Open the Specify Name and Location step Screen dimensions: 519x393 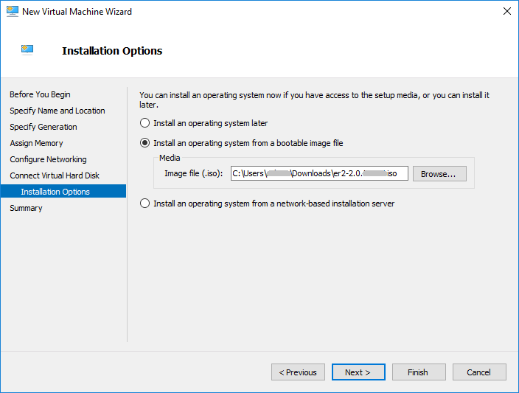pos(57,111)
